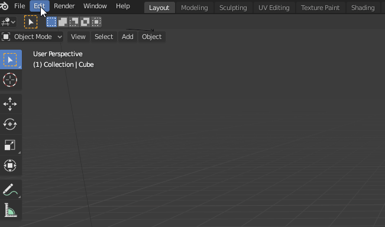Image resolution: width=385 pixels, height=227 pixels.
Task: Activate the Annotate tool
Action: click(x=11, y=190)
